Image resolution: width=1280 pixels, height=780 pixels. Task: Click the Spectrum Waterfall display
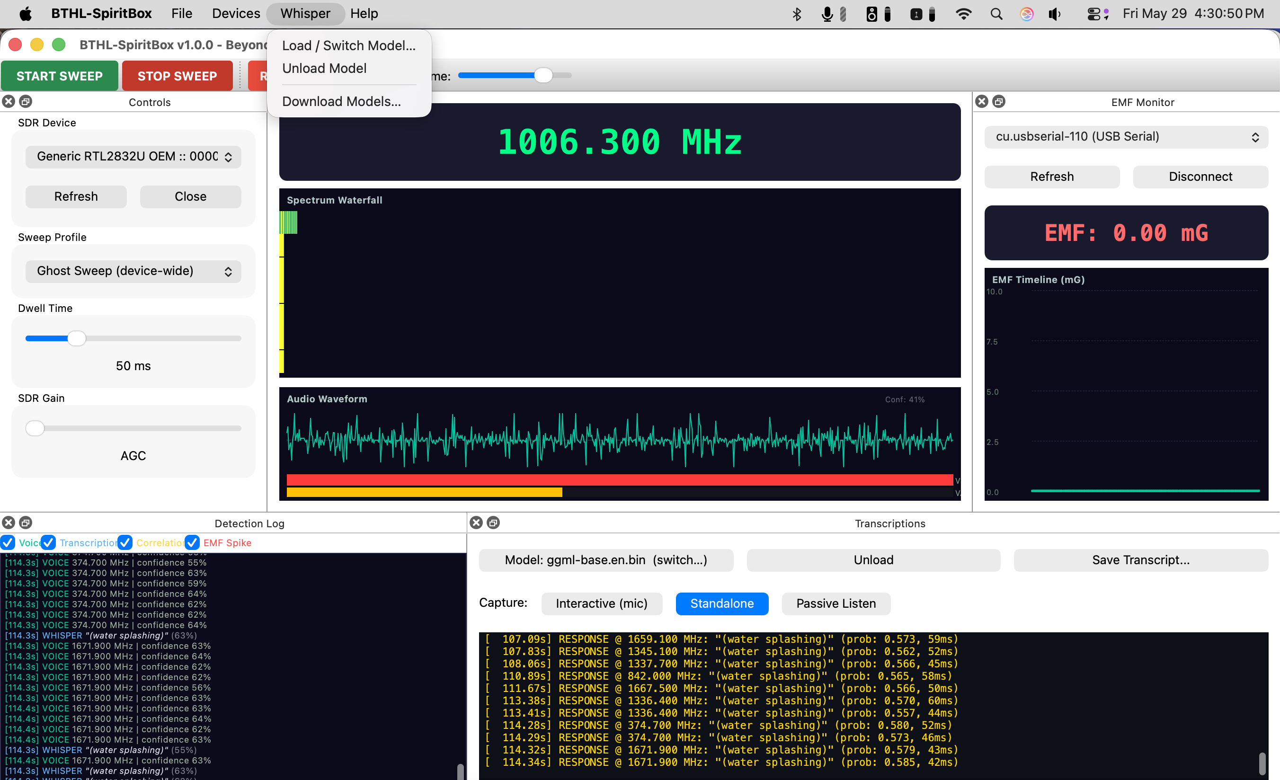tap(620, 283)
